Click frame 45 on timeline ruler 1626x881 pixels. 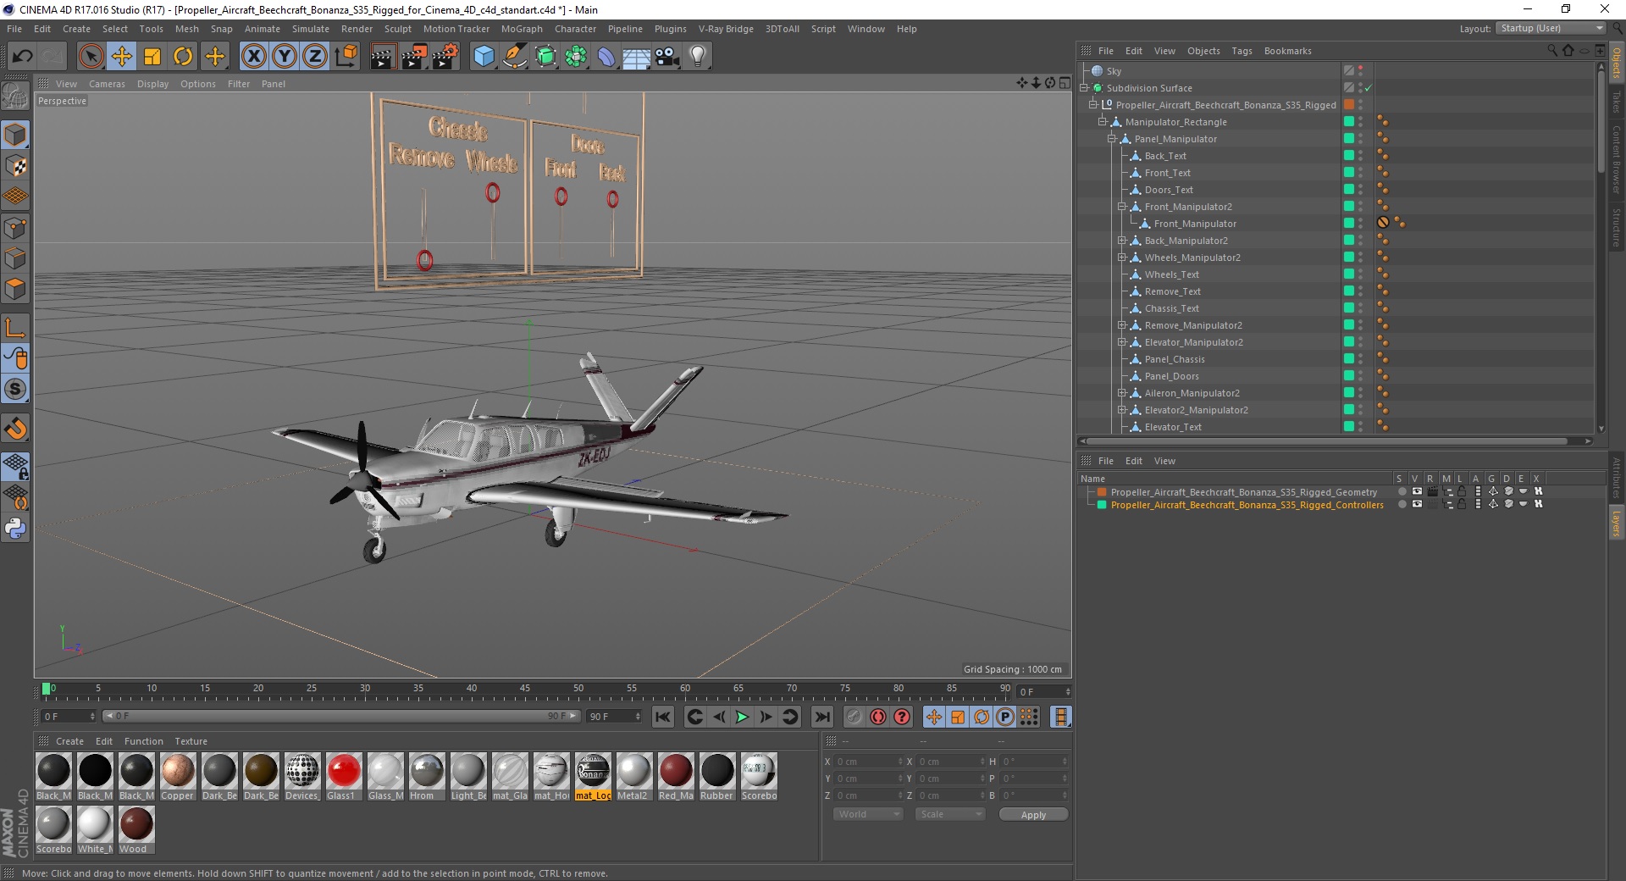(x=525, y=690)
